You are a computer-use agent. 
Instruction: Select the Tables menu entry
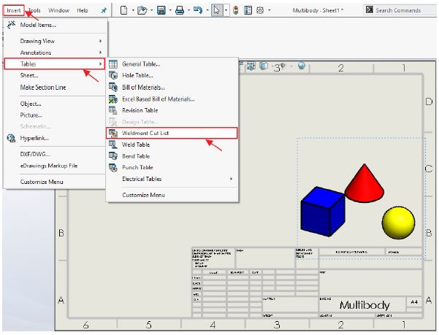tap(54, 64)
